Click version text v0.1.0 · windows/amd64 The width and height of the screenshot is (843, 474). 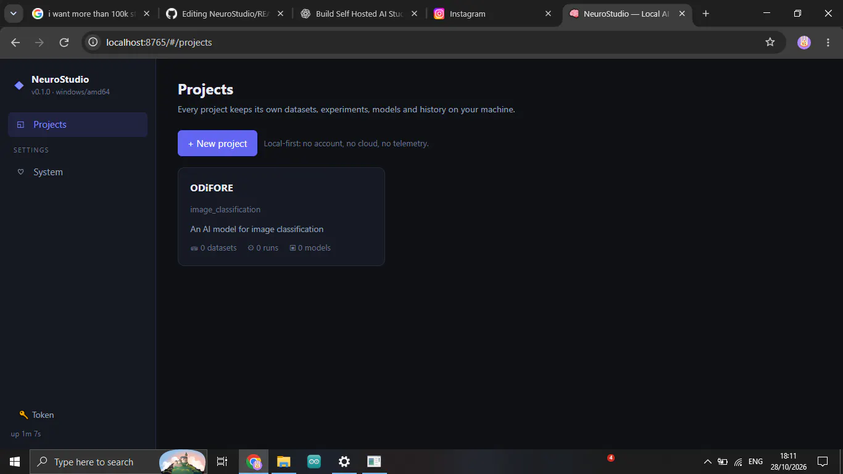(70, 92)
